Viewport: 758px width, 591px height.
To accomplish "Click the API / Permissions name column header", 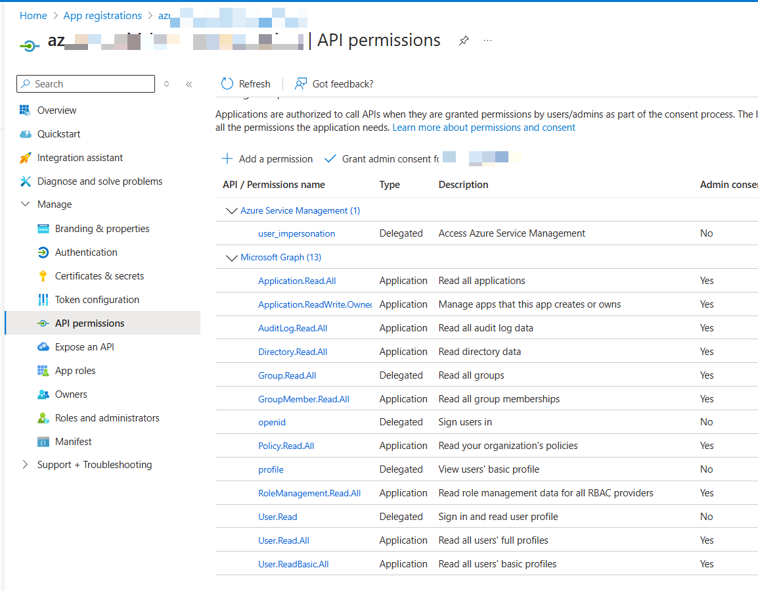I will (x=274, y=185).
